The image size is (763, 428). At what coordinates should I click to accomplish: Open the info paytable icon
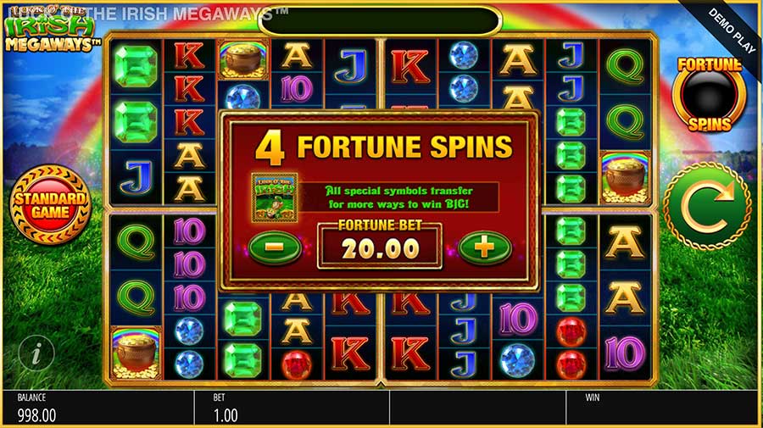pos(36,353)
